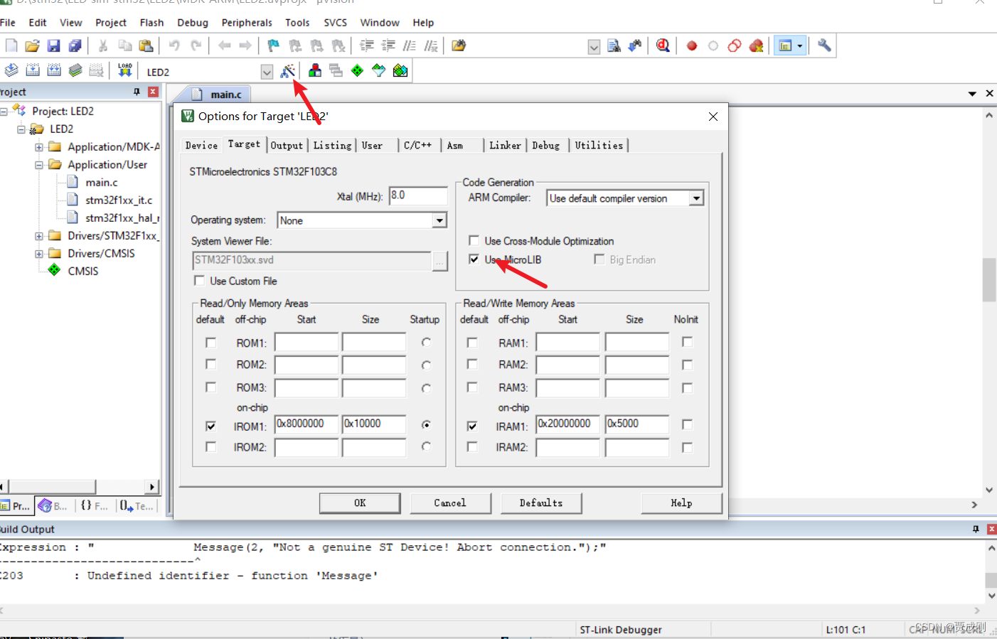Viewport: 997px width, 639px height.
Task: Expand the Drivers/STM32F1xx folder
Action: [x=39, y=236]
